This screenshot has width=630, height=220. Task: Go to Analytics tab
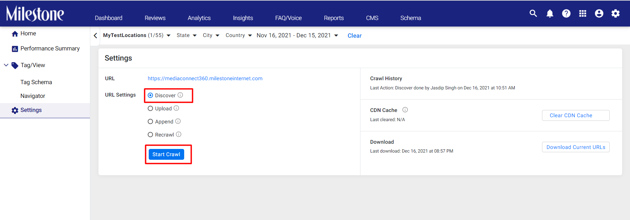199,18
